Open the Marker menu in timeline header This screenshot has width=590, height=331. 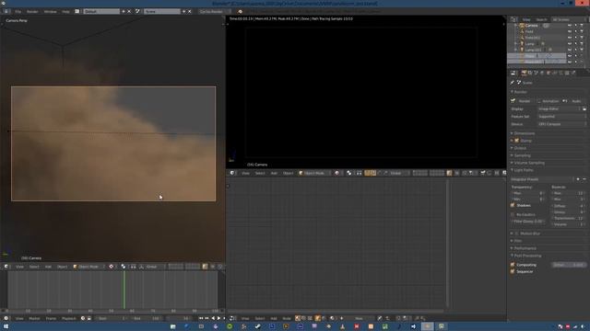[x=34, y=318]
